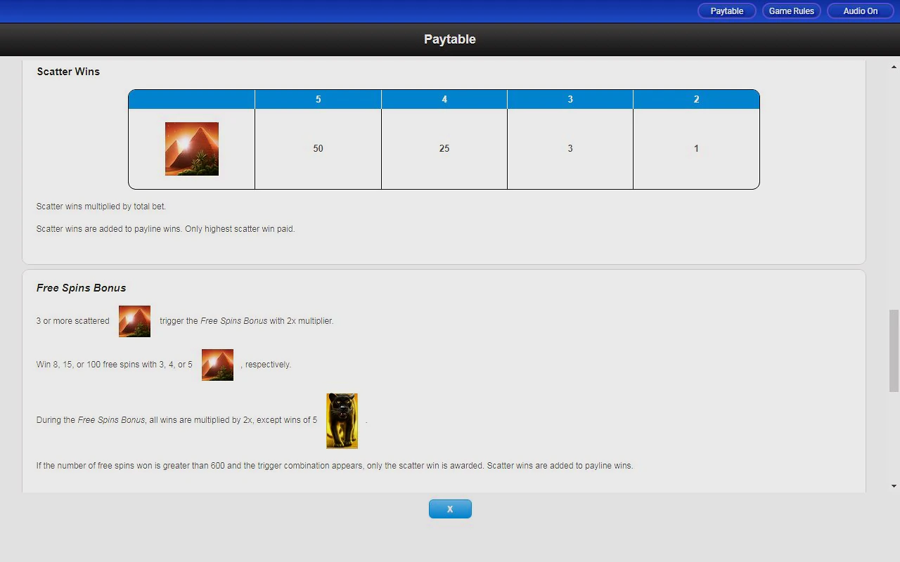Click the 50 payout cell
This screenshot has height=562, width=900.
(318, 149)
